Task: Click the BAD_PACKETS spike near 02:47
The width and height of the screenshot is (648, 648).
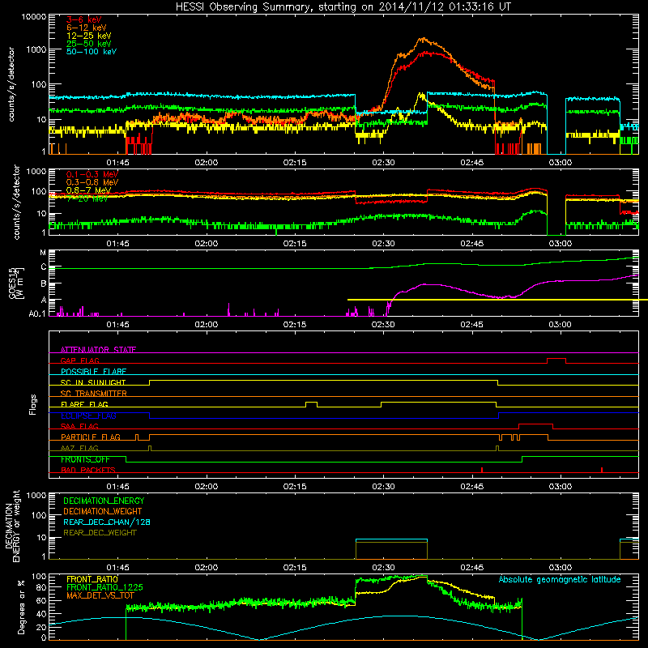Action: (482, 470)
